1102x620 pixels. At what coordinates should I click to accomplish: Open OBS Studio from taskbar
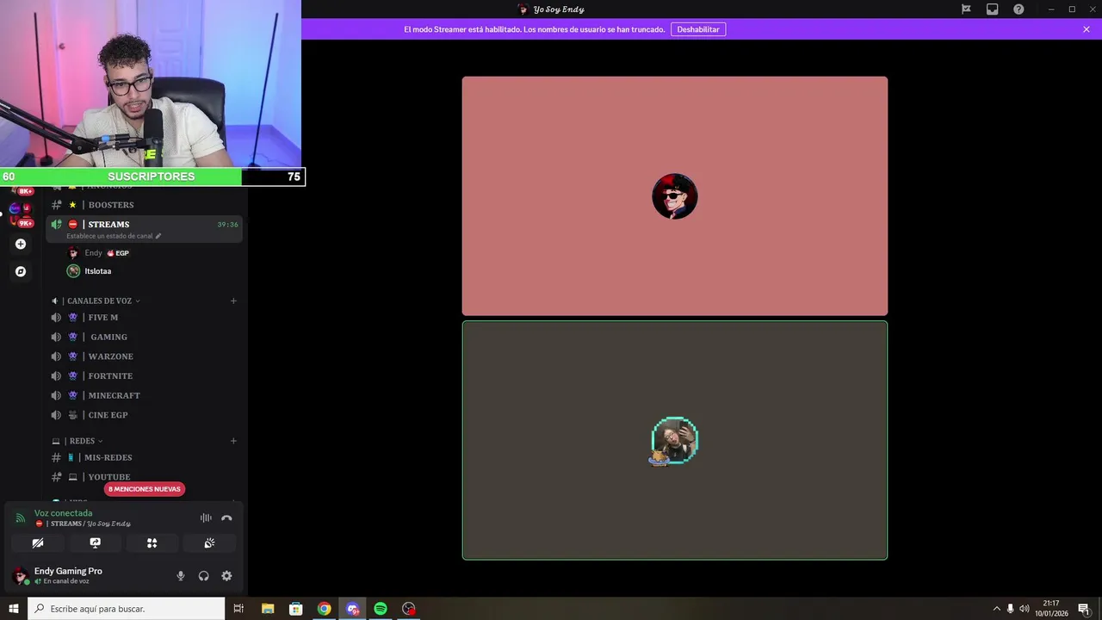pos(409,609)
